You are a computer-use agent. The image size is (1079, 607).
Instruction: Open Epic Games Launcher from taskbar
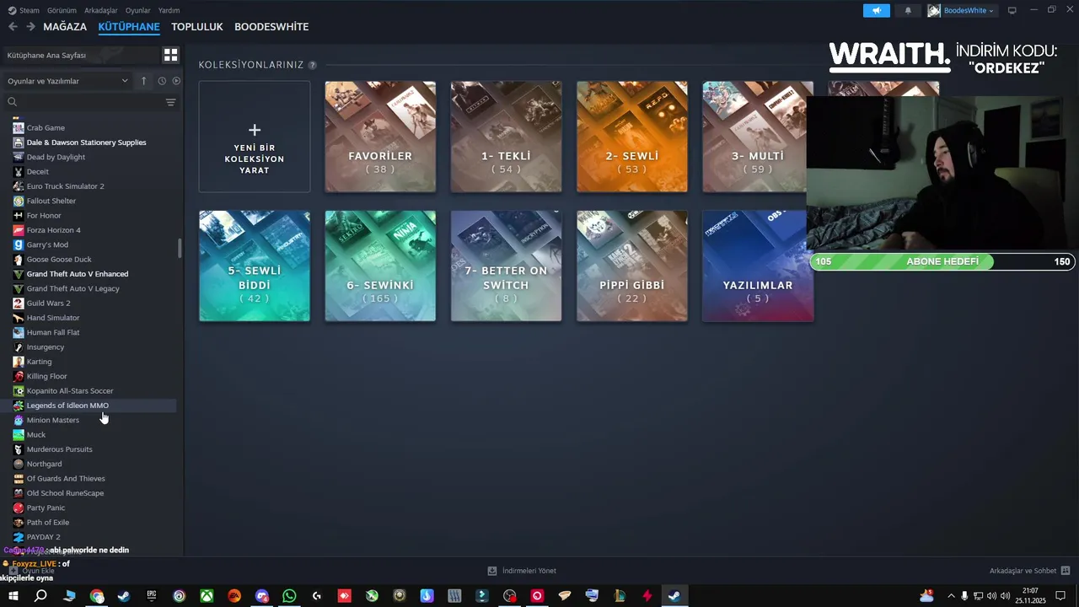click(152, 596)
